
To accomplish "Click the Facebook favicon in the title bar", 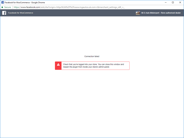I will tap(3, 2).
